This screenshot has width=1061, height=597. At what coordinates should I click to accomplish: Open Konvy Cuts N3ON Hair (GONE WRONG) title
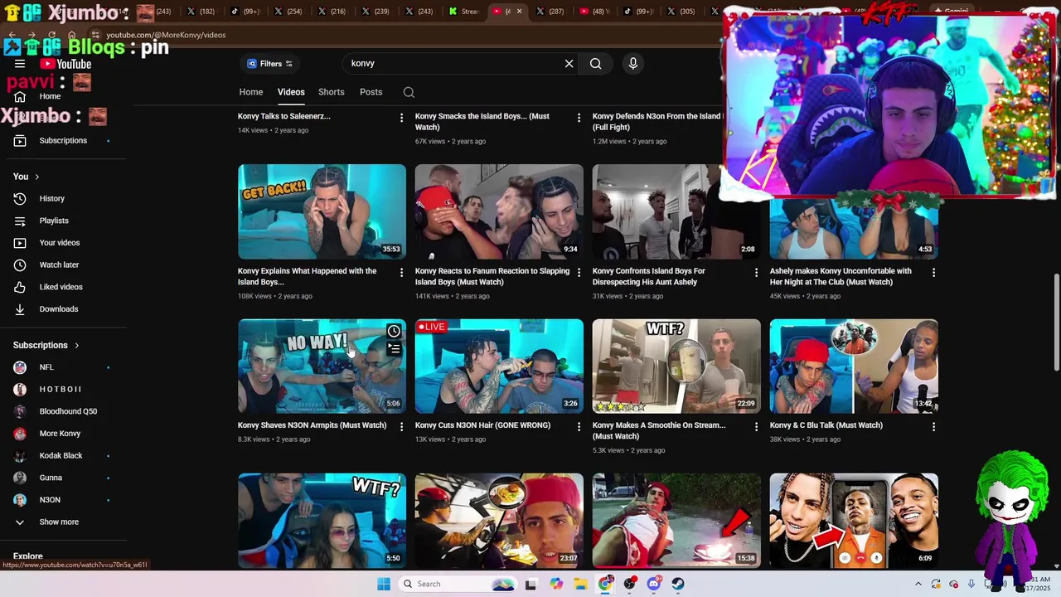(482, 425)
